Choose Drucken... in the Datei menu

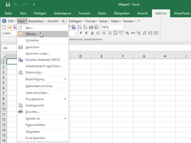coord(43,112)
